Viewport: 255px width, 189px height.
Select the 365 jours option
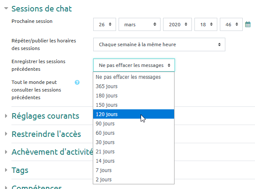click(x=107, y=86)
